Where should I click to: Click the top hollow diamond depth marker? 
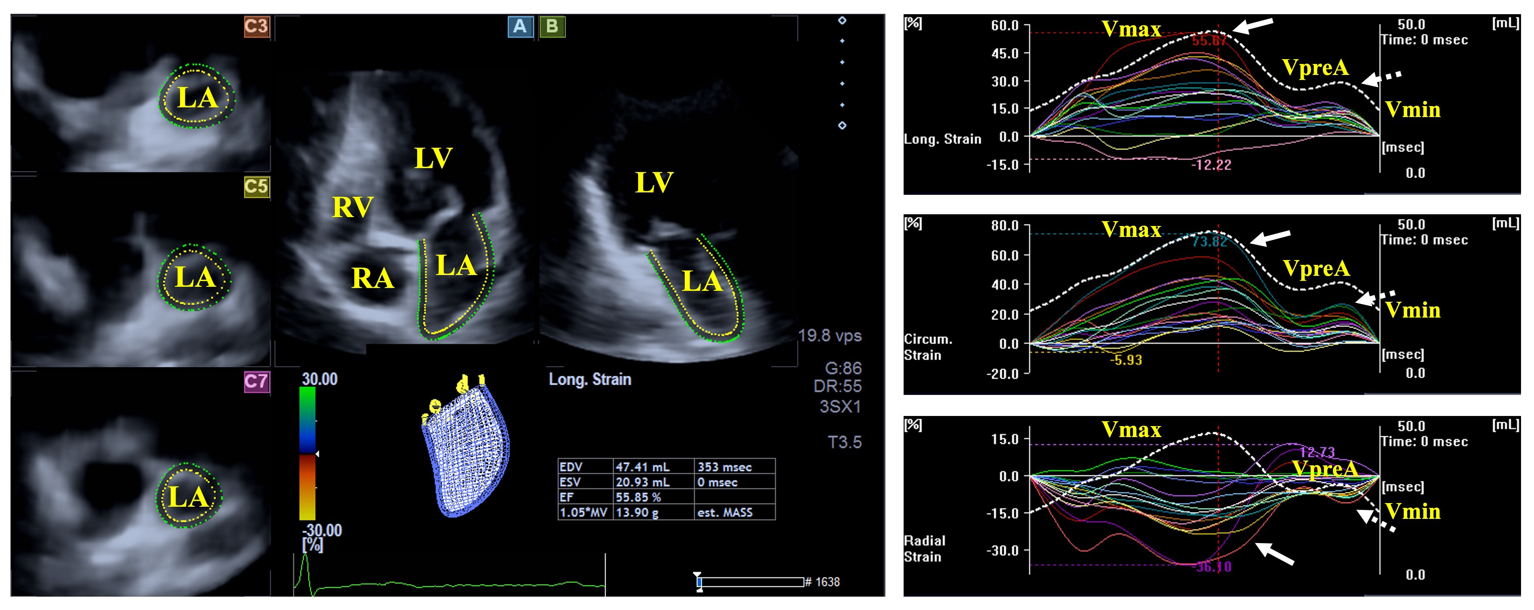tap(842, 20)
